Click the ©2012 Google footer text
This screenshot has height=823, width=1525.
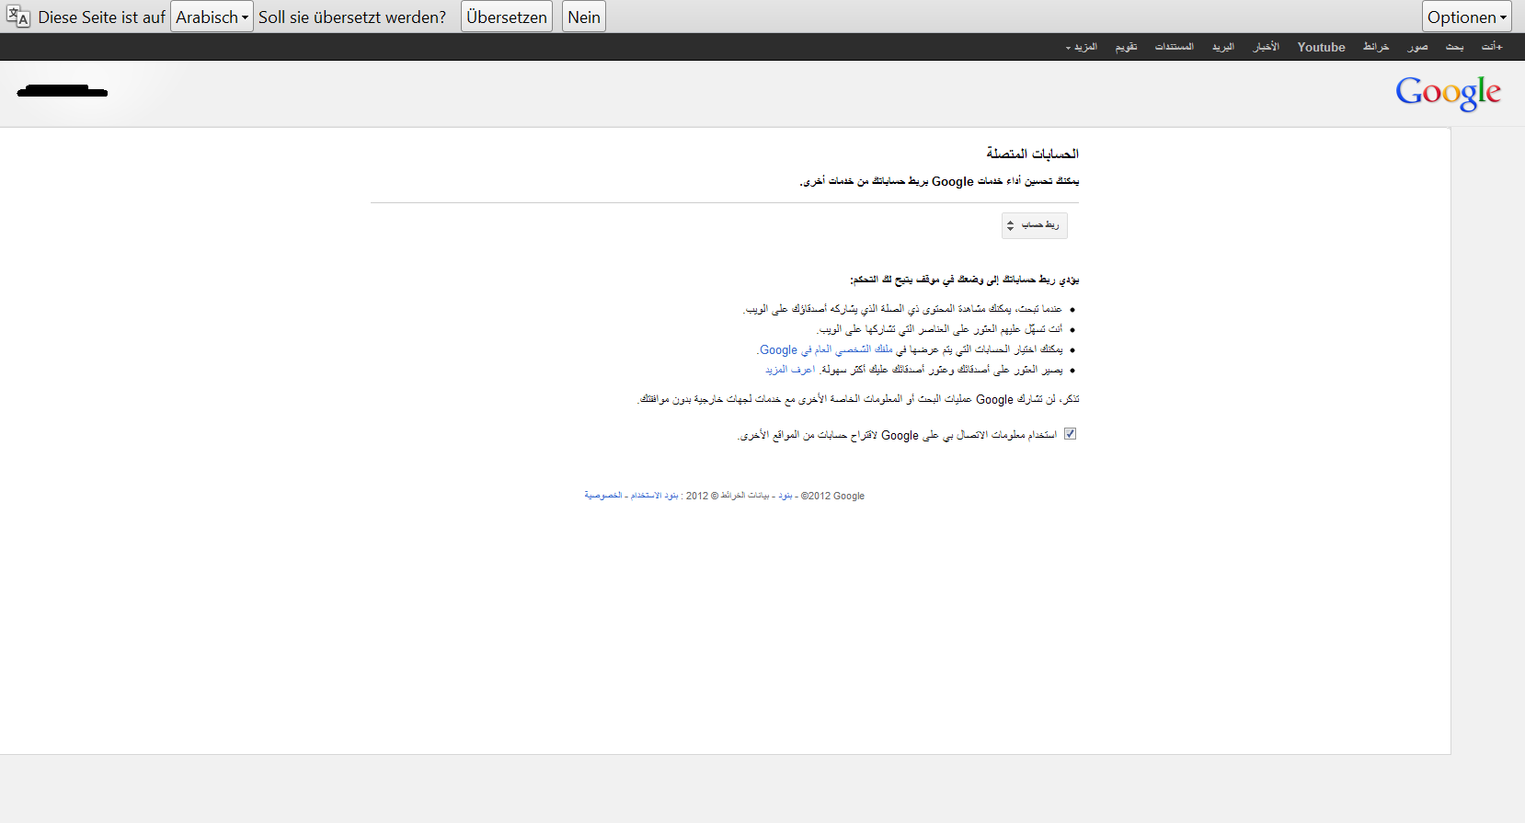point(832,496)
